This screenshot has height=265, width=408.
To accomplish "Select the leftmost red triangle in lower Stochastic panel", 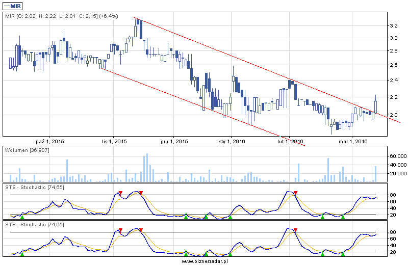I will point(120,230).
